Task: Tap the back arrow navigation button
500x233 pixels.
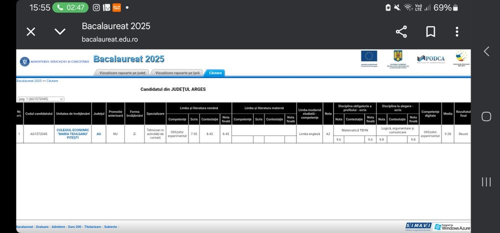Action: coord(486,51)
